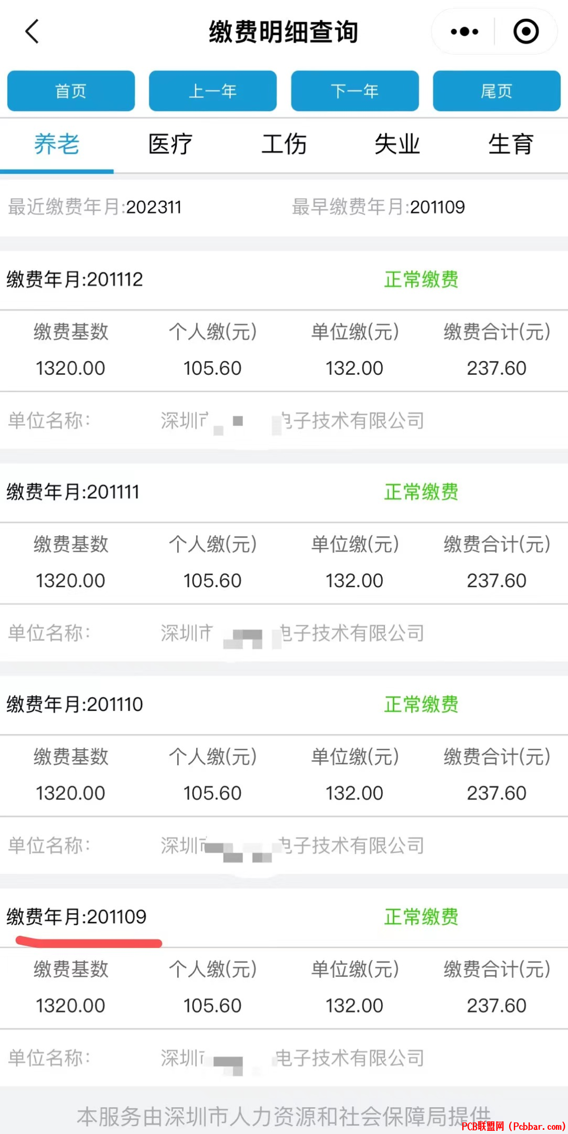Switch to the 医疗 medical tab

pyautogui.click(x=170, y=145)
